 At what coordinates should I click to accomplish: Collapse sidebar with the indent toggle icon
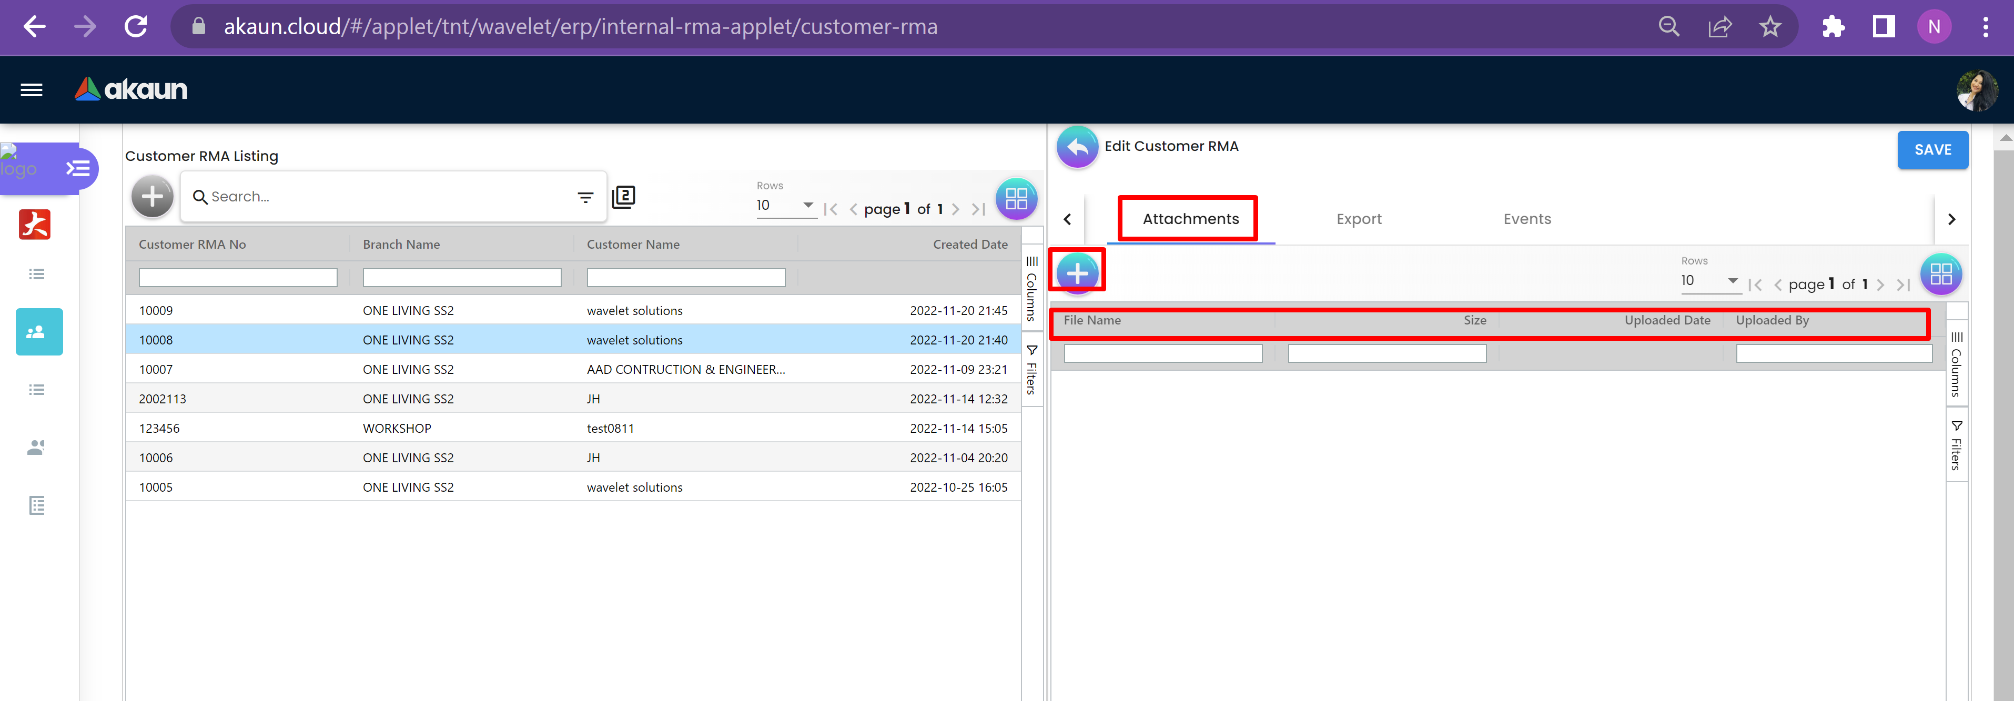pyautogui.click(x=77, y=168)
